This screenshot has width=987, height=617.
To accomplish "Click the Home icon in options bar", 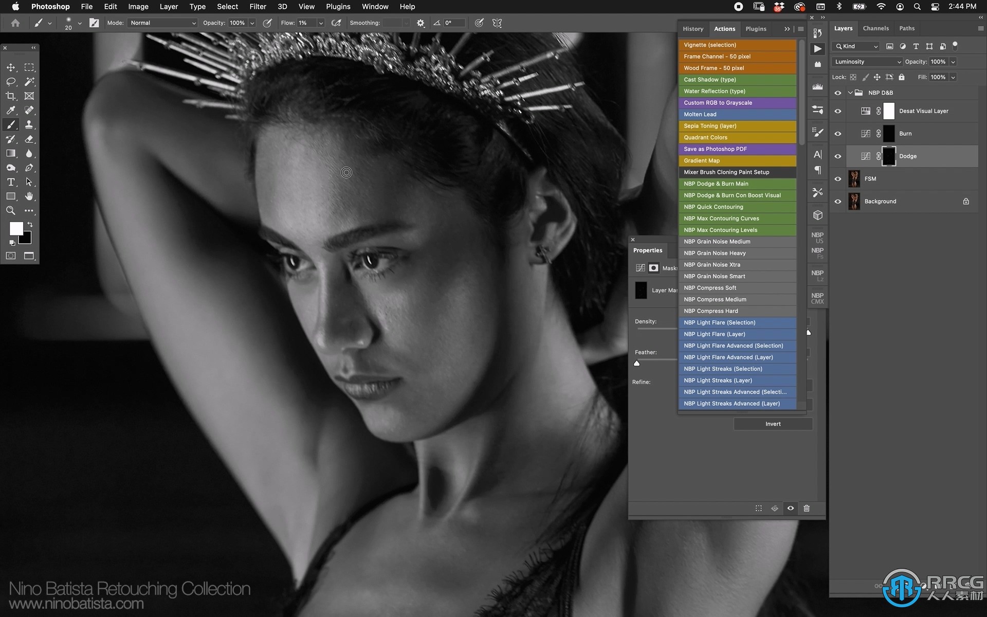I will (x=15, y=23).
